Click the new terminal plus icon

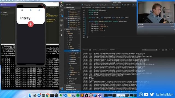tap(160, 50)
